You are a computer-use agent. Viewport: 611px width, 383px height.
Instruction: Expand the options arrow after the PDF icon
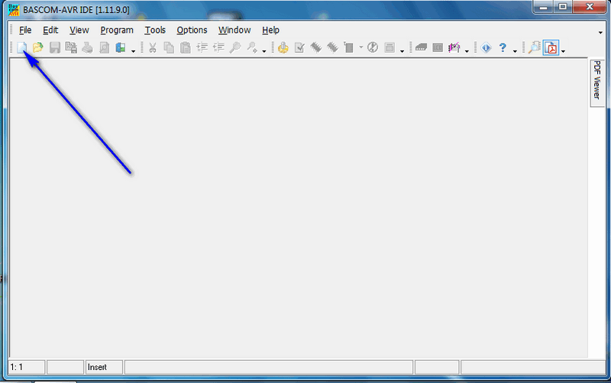click(x=564, y=51)
